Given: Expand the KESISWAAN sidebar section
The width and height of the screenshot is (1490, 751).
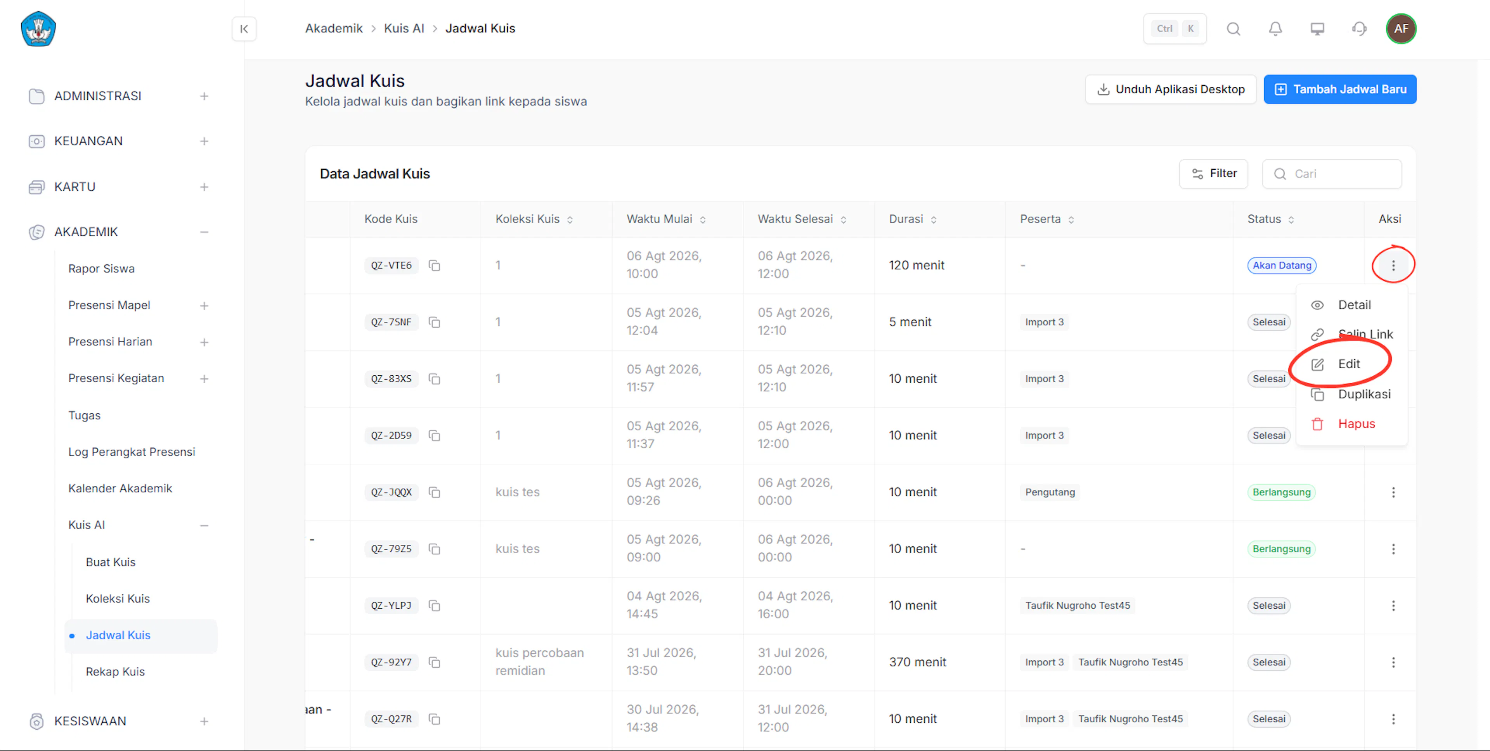Looking at the screenshot, I should [x=204, y=721].
